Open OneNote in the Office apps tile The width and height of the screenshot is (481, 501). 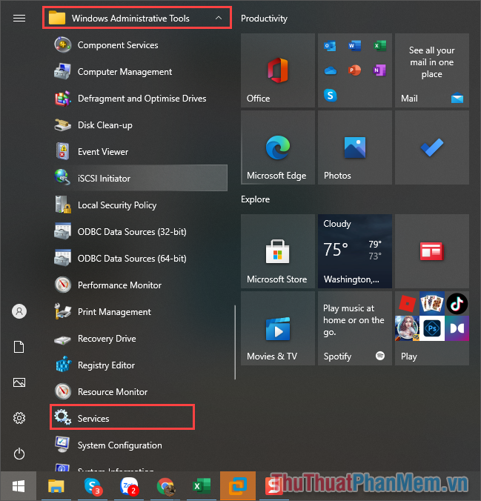[x=379, y=70]
